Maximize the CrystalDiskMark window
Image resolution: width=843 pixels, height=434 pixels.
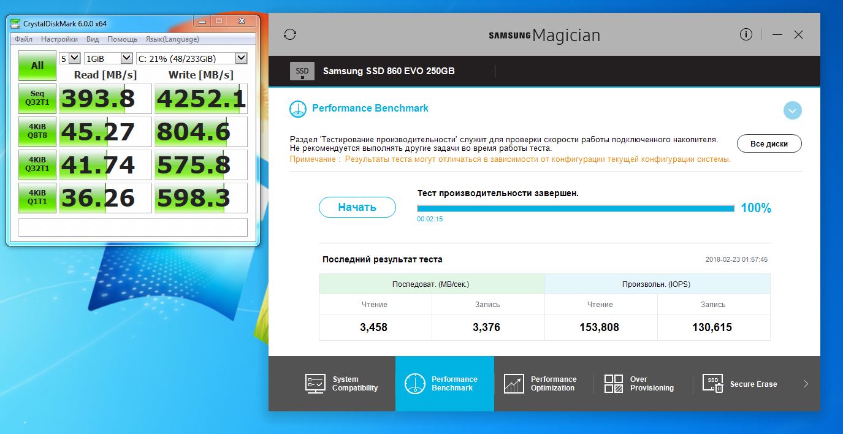[x=218, y=21]
